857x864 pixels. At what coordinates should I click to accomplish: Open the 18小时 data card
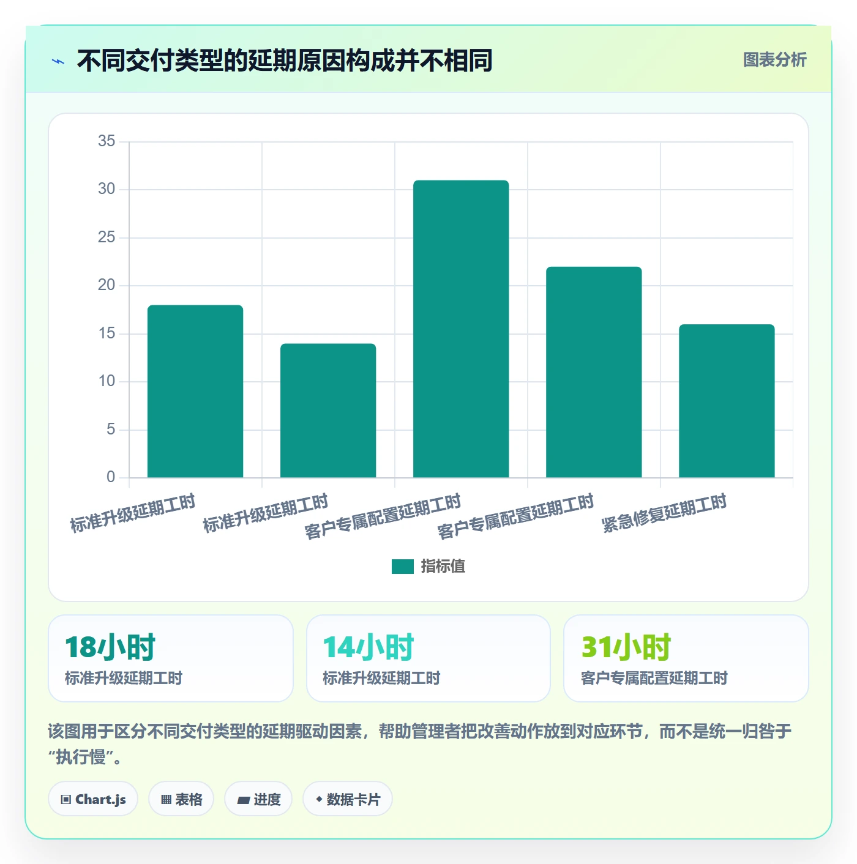pos(171,658)
